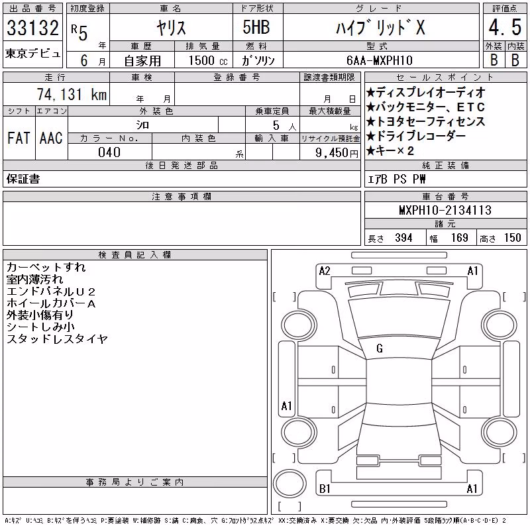The width and height of the screenshot is (530, 530).
Task: Click the height value 高さ 150
Action: pyautogui.click(x=501, y=238)
